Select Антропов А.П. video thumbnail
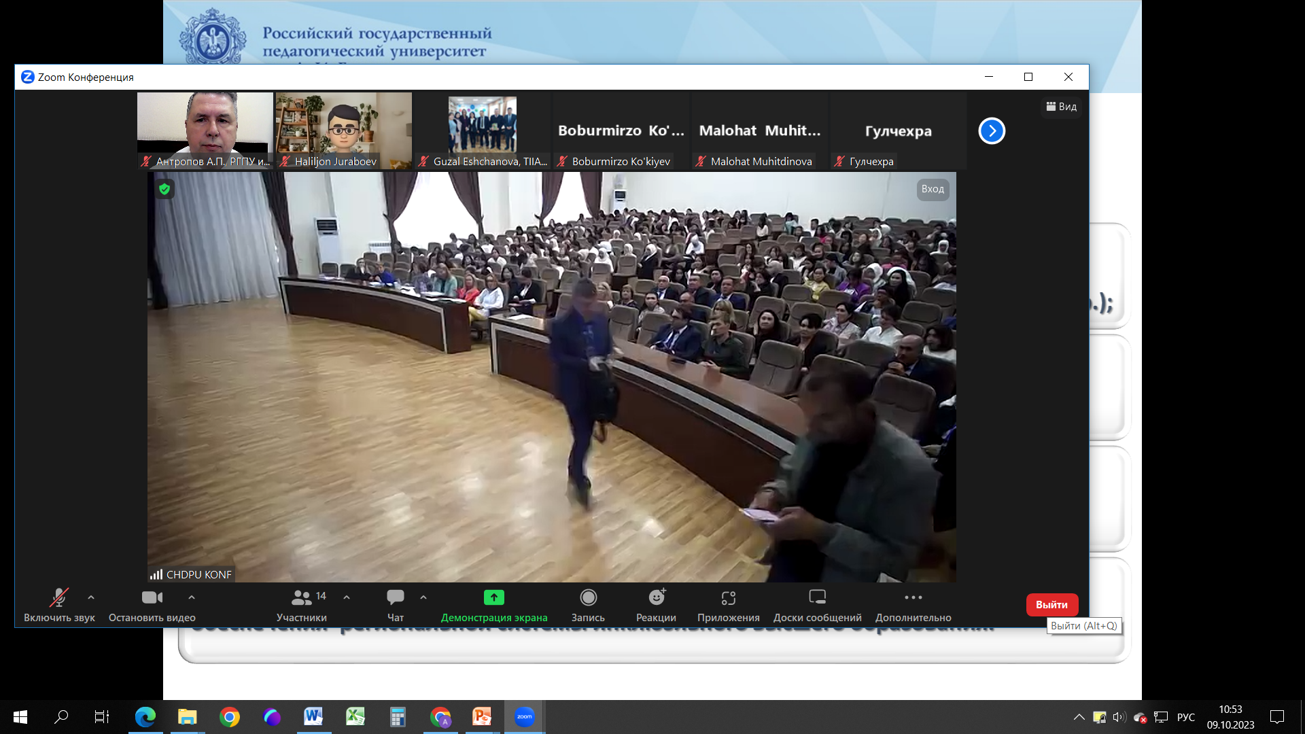 [205, 130]
